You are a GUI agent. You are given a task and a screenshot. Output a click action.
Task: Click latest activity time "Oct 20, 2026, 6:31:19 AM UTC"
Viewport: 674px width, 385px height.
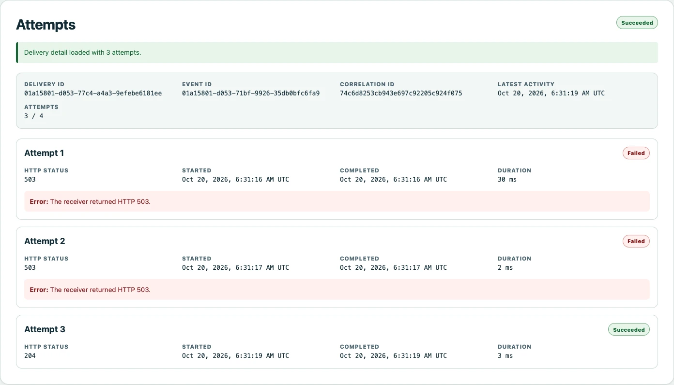point(551,93)
